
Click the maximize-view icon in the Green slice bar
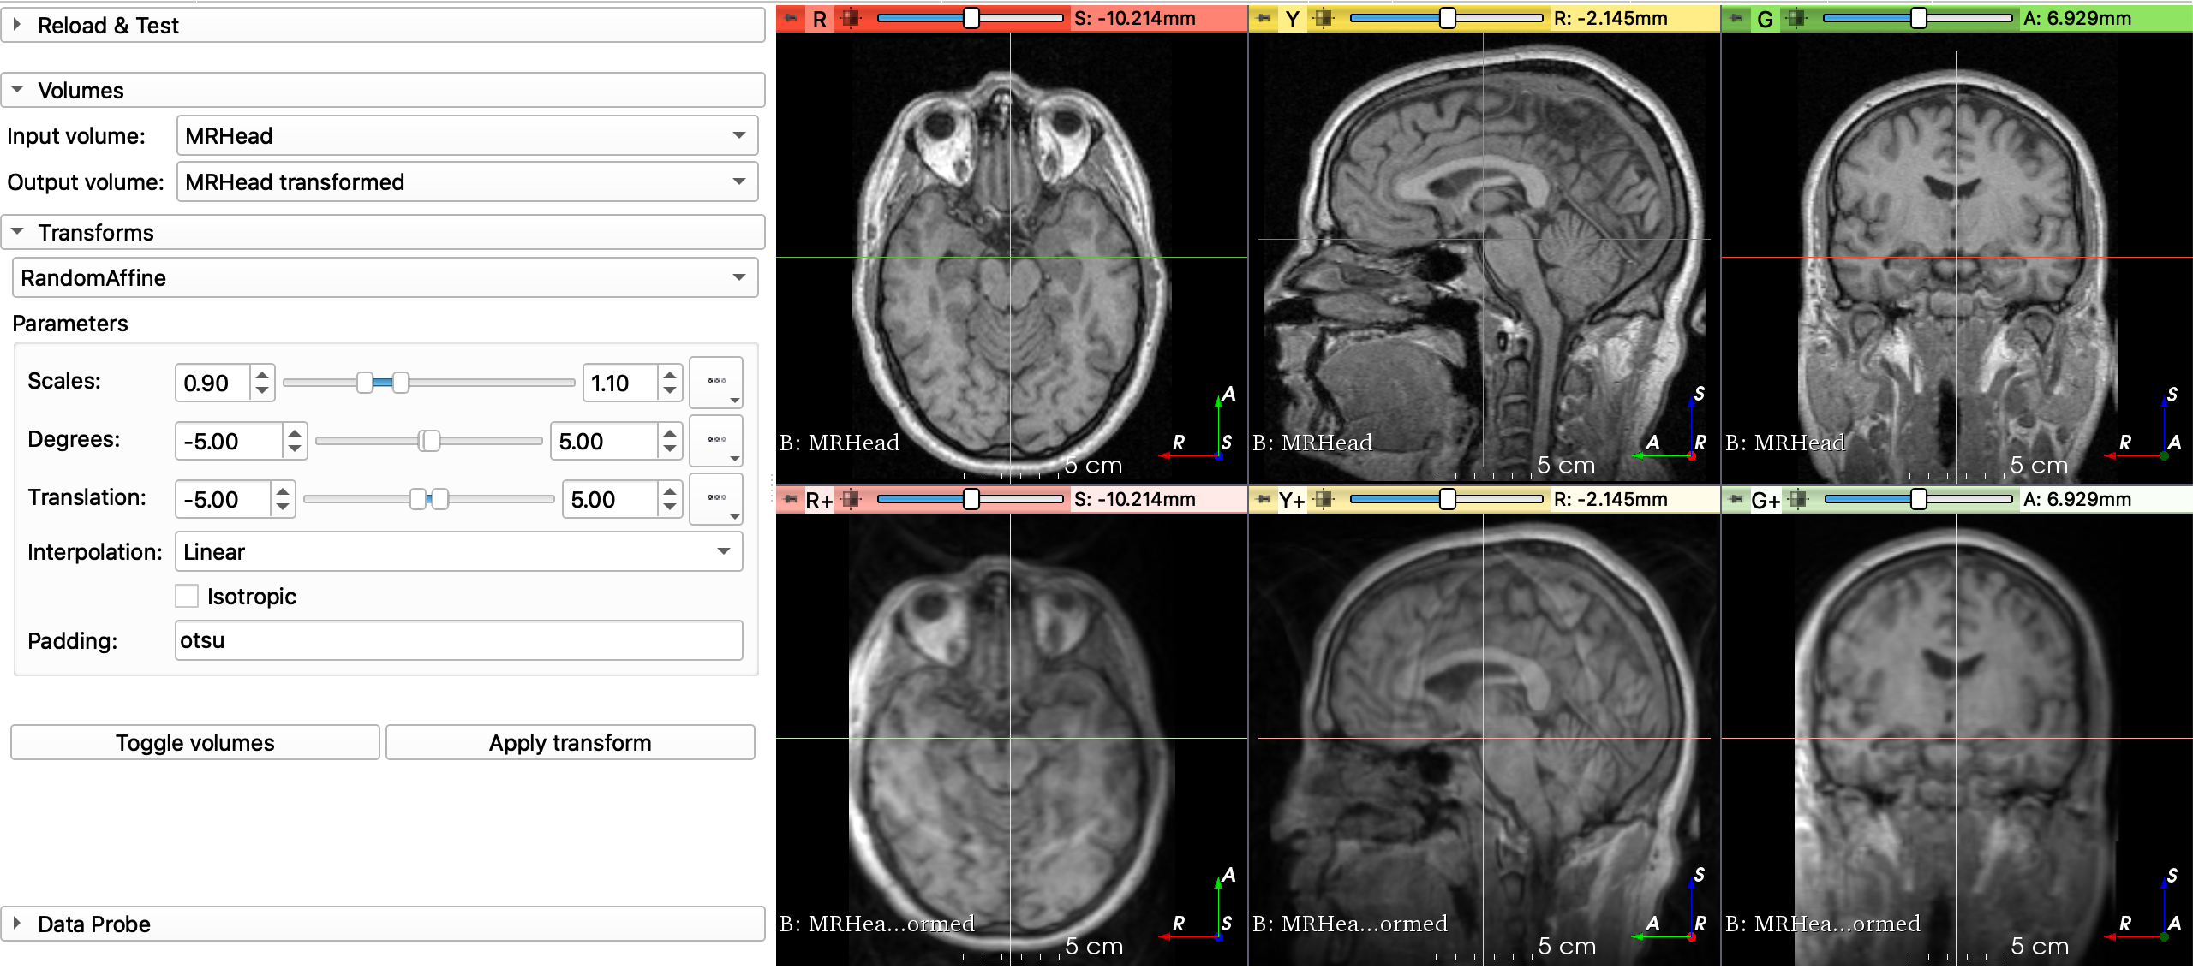click(1796, 18)
